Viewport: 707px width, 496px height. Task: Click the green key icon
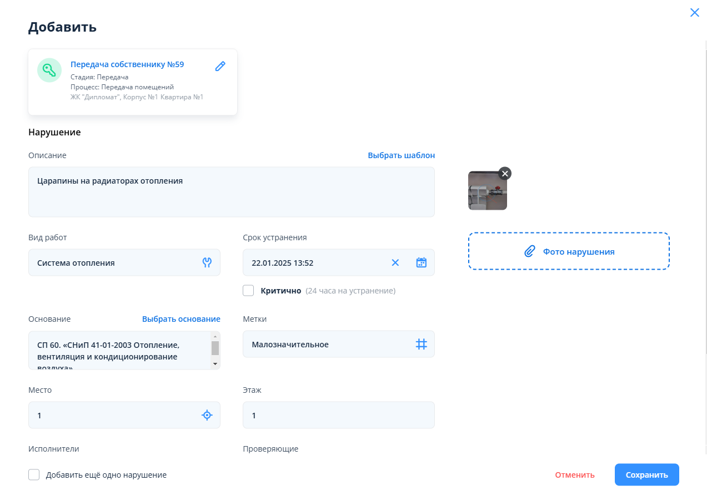[49, 70]
